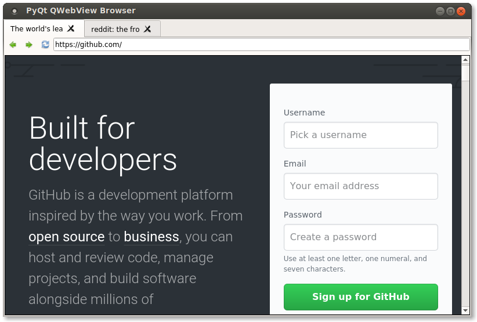Click the vertical scrollbar thumb
The height and width of the screenshot is (322, 477).
pos(465,73)
